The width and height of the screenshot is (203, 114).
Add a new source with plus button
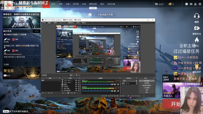(63, 93)
